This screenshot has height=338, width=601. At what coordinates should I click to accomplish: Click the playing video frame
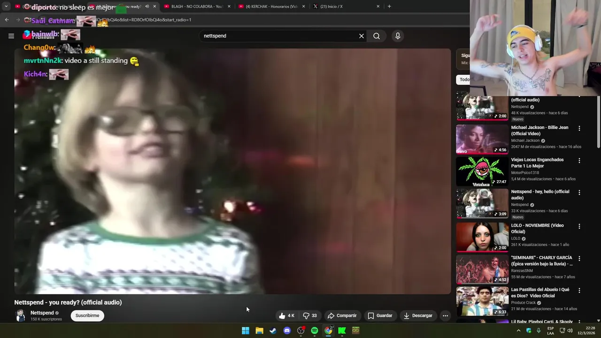232,171
